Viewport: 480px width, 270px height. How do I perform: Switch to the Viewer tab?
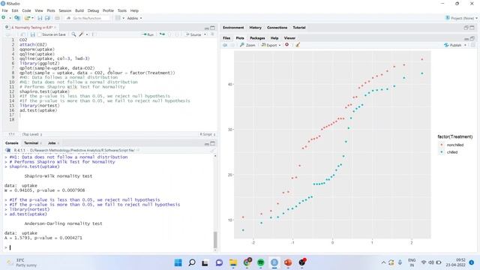pyautogui.click(x=289, y=38)
